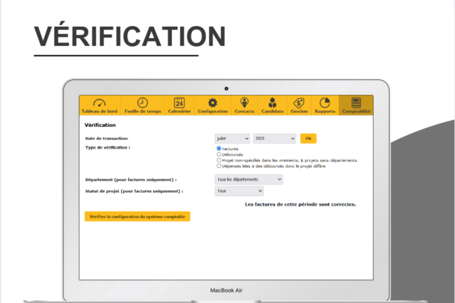Image resolution: width=455 pixels, height=303 pixels.
Task: Open the Configuration gear icon
Action: (213, 103)
